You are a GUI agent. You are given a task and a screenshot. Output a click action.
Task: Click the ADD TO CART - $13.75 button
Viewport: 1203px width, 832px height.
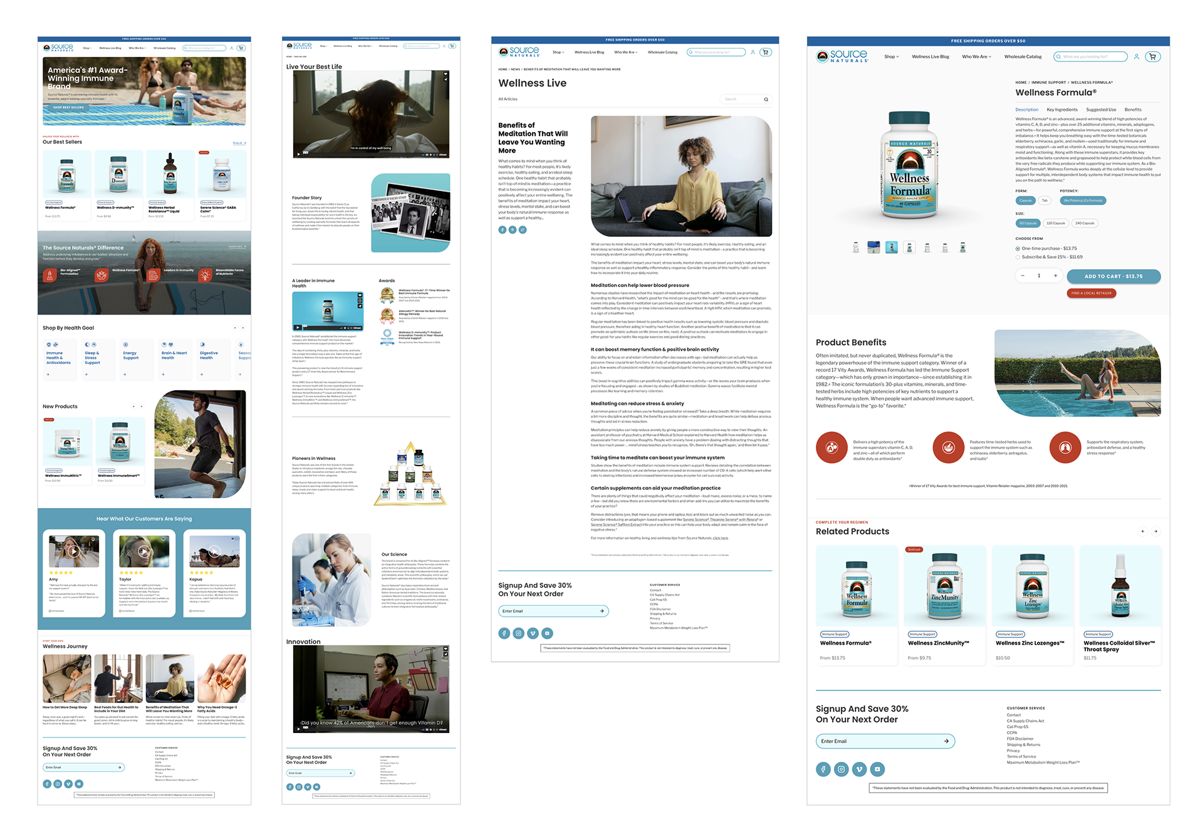[1113, 276]
